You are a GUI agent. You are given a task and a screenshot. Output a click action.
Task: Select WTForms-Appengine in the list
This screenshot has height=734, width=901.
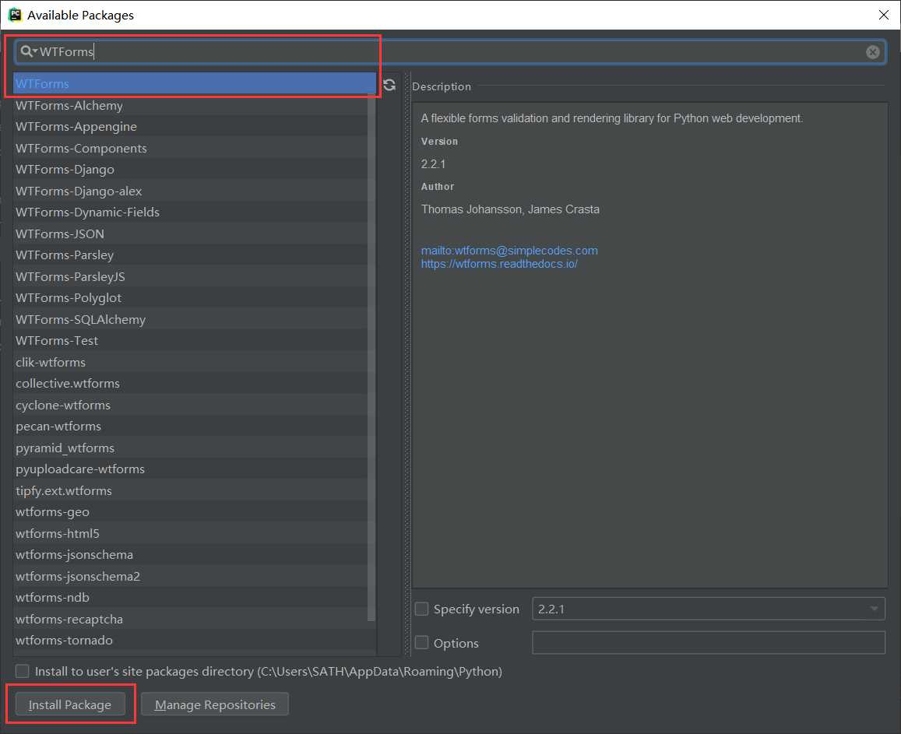point(190,126)
